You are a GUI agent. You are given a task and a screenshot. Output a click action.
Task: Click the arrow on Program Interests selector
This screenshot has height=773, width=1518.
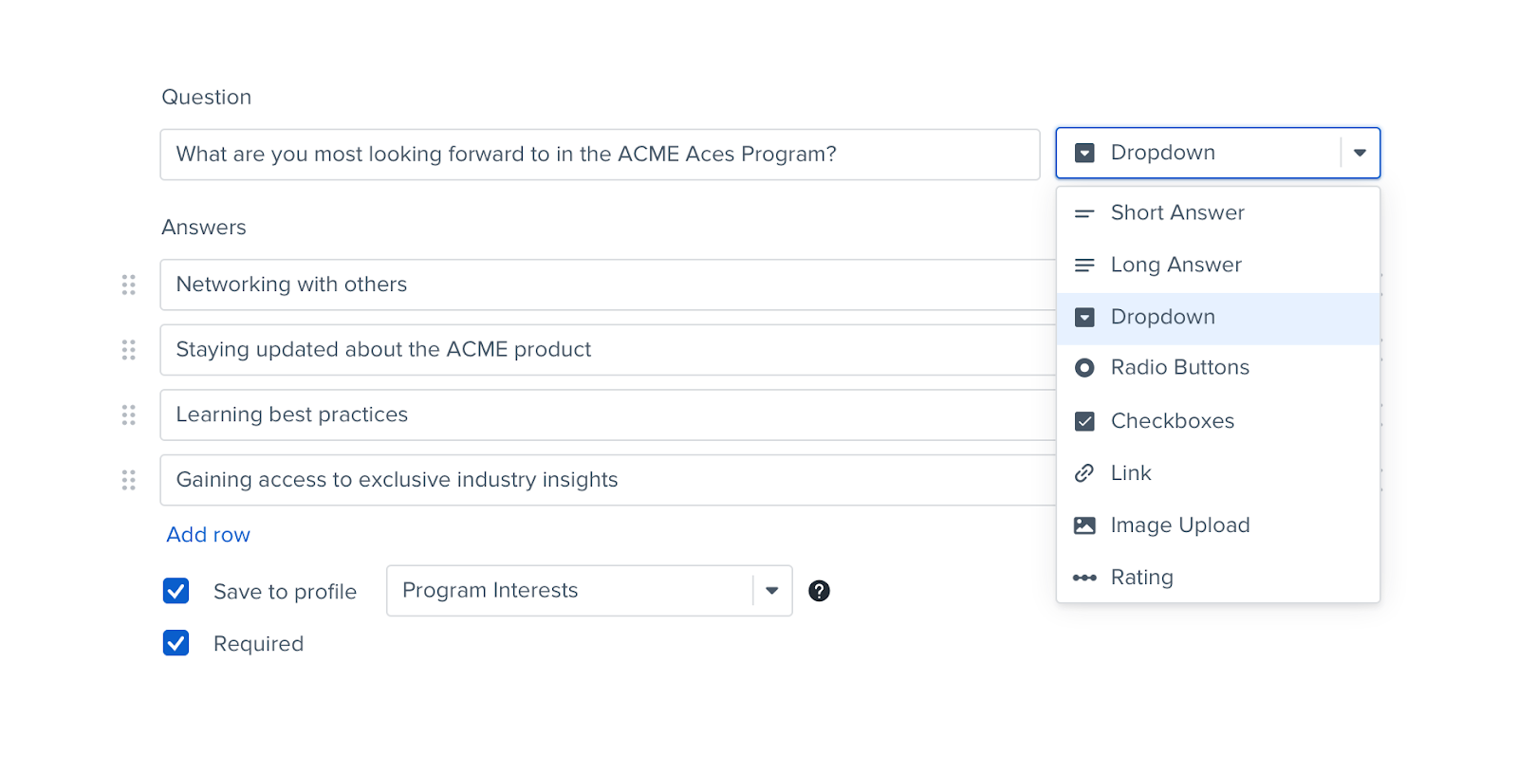[772, 591]
